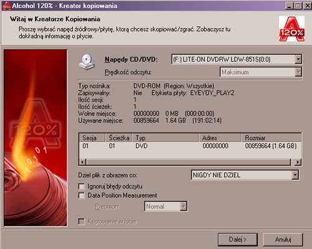Open the NIGDY NIE DZIEL split dropdown
312x249 pixels.
[295, 175]
